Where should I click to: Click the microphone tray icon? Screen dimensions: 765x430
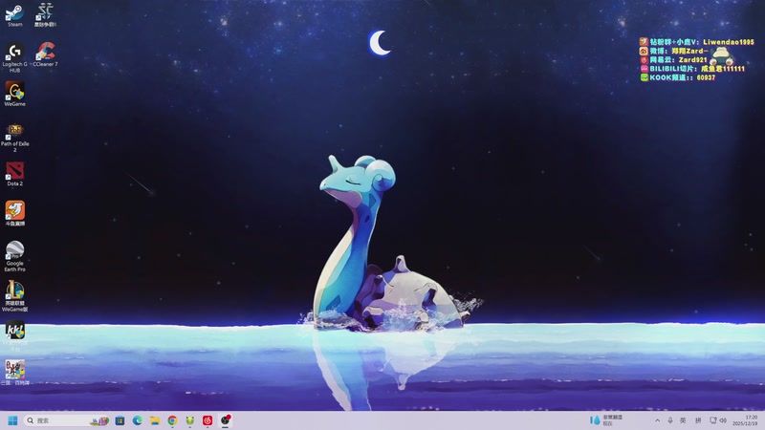click(670, 420)
